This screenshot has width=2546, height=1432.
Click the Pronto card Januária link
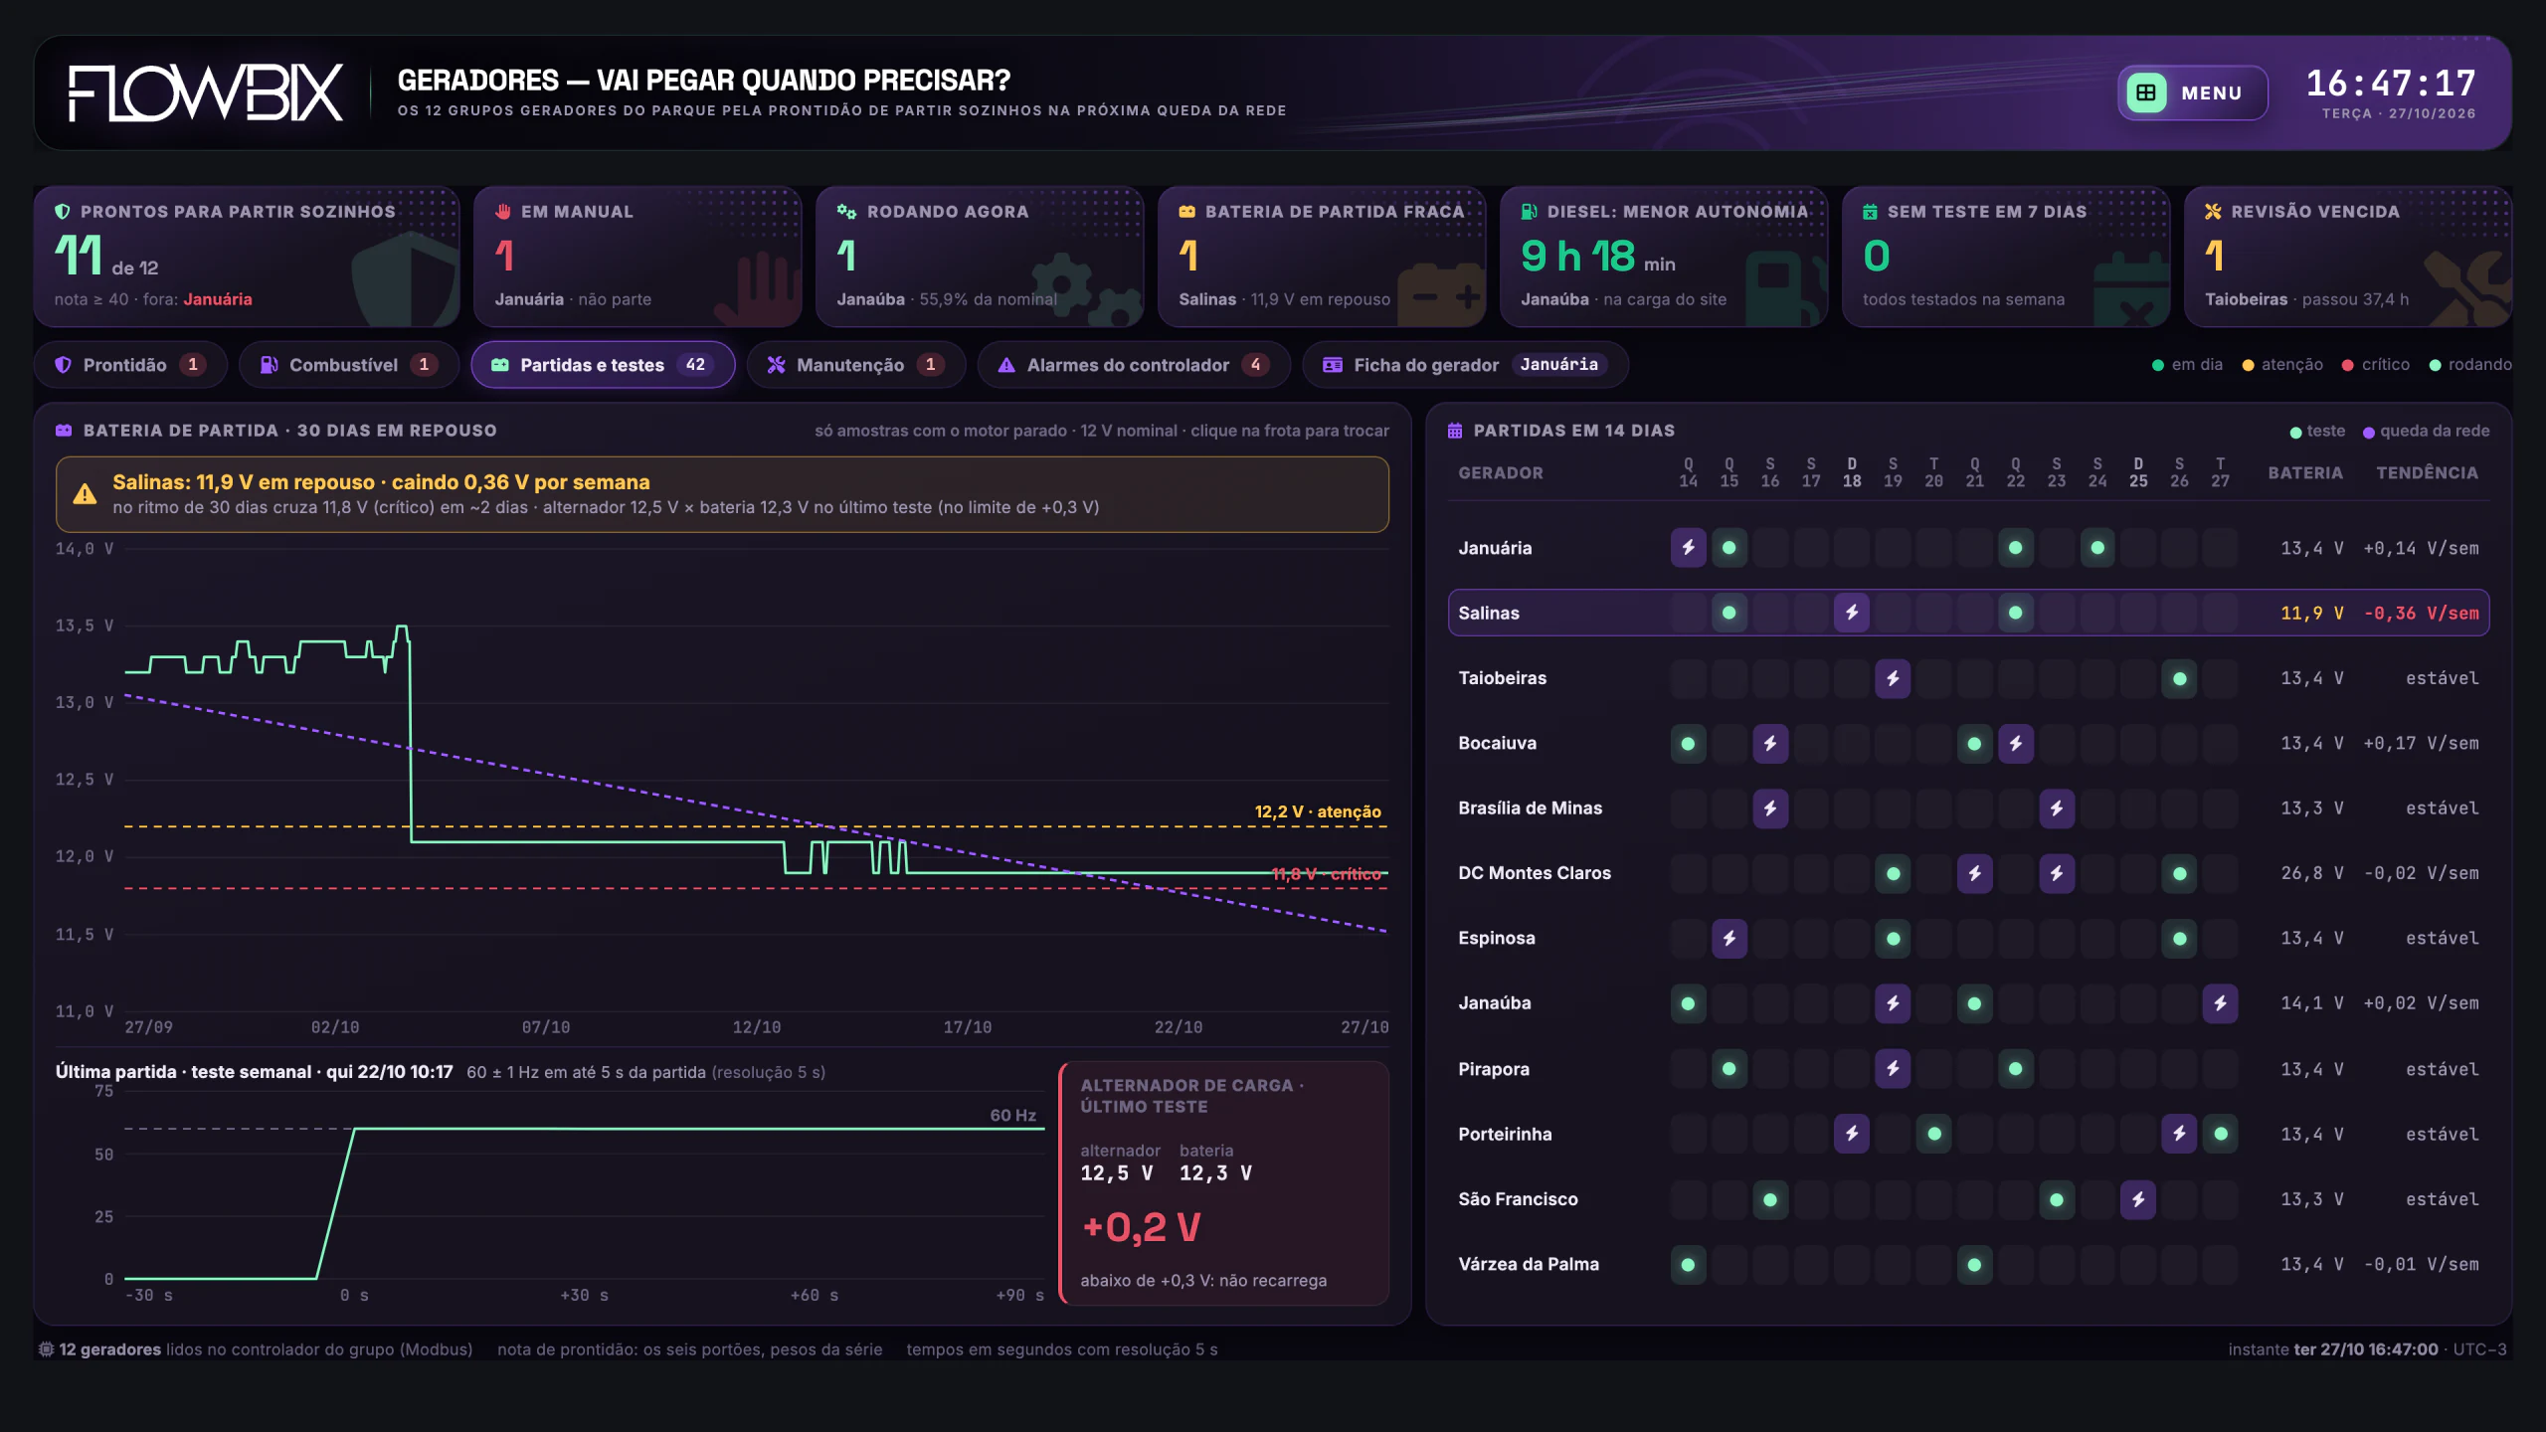[x=217, y=299]
